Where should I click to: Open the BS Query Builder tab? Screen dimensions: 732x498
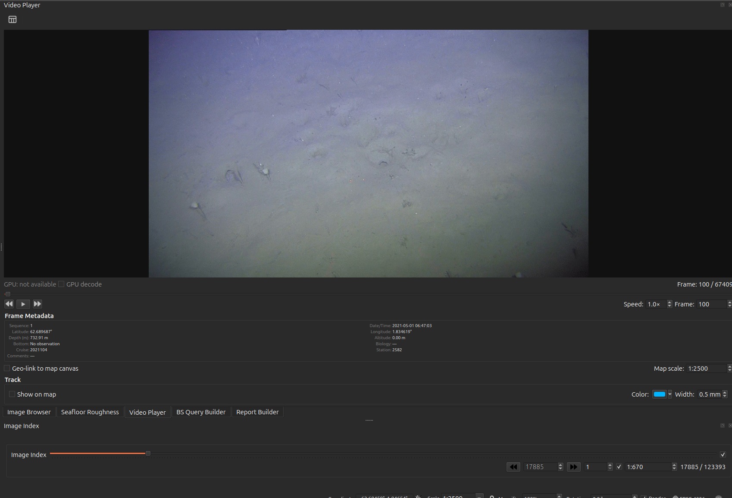point(201,412)
